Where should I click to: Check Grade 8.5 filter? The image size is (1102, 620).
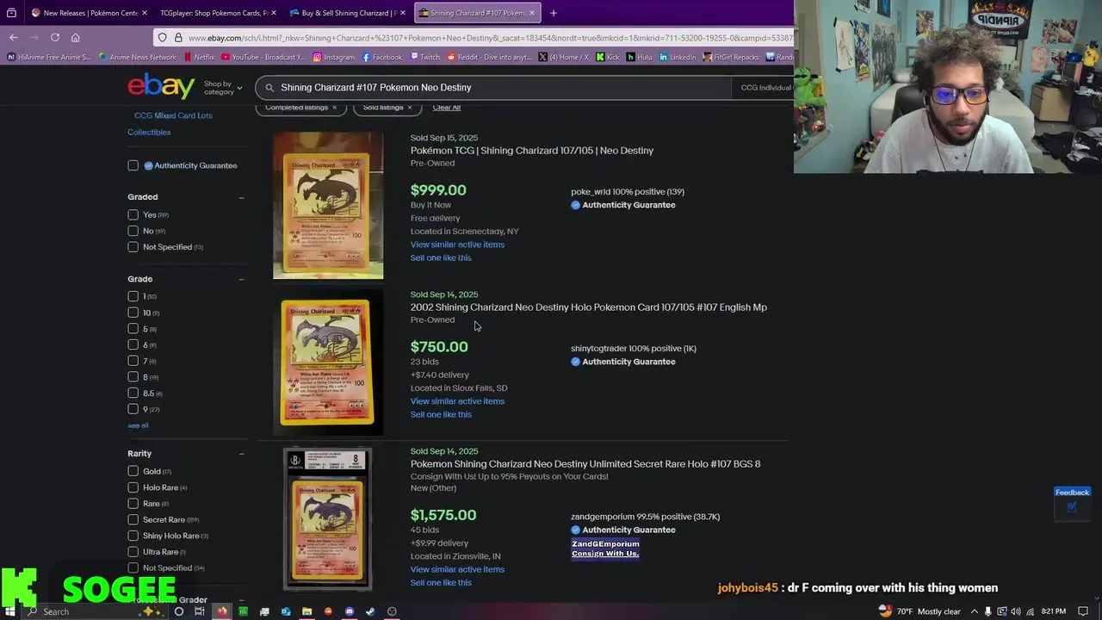133,394
